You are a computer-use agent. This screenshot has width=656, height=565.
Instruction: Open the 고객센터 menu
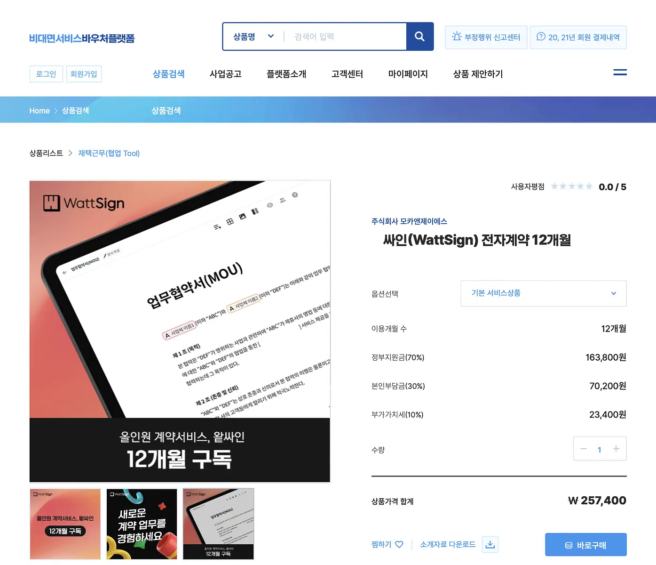[347, 74]
